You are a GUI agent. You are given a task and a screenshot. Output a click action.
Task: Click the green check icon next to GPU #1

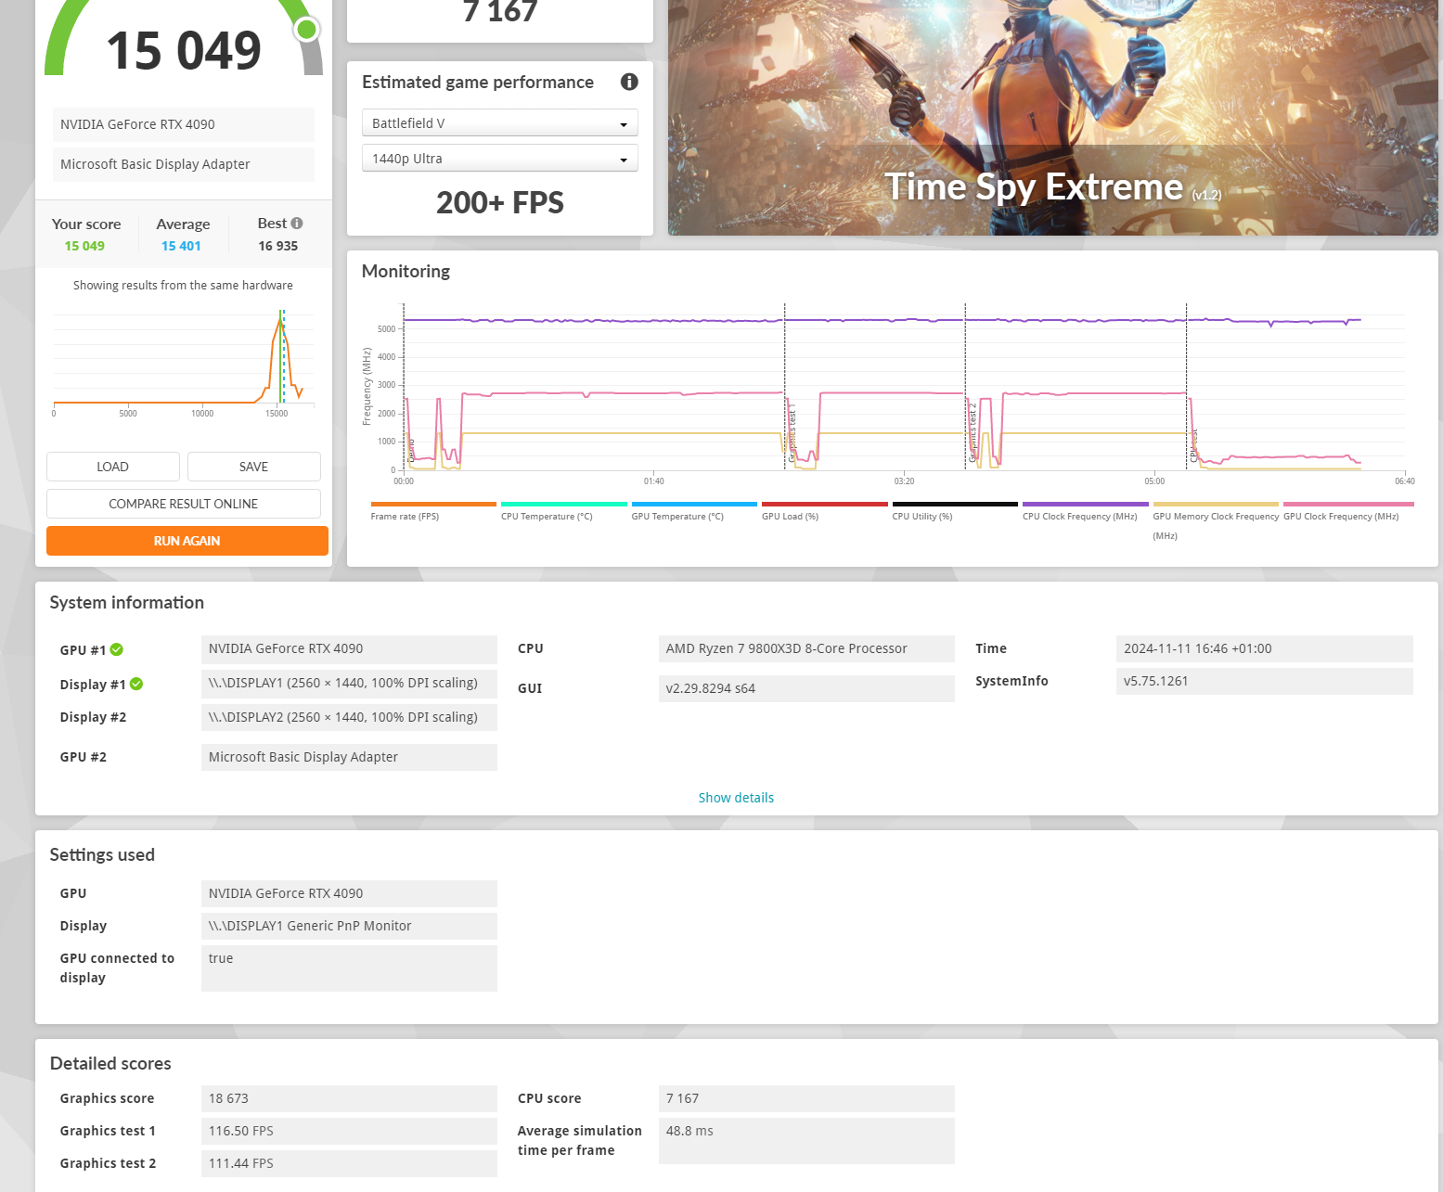click(117, 649)
